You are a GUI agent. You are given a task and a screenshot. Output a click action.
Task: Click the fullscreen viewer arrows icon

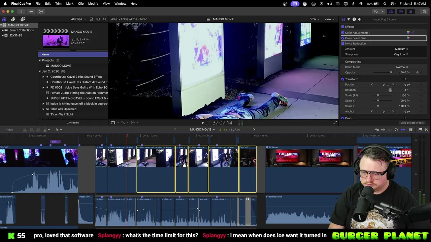pos(335,123)
